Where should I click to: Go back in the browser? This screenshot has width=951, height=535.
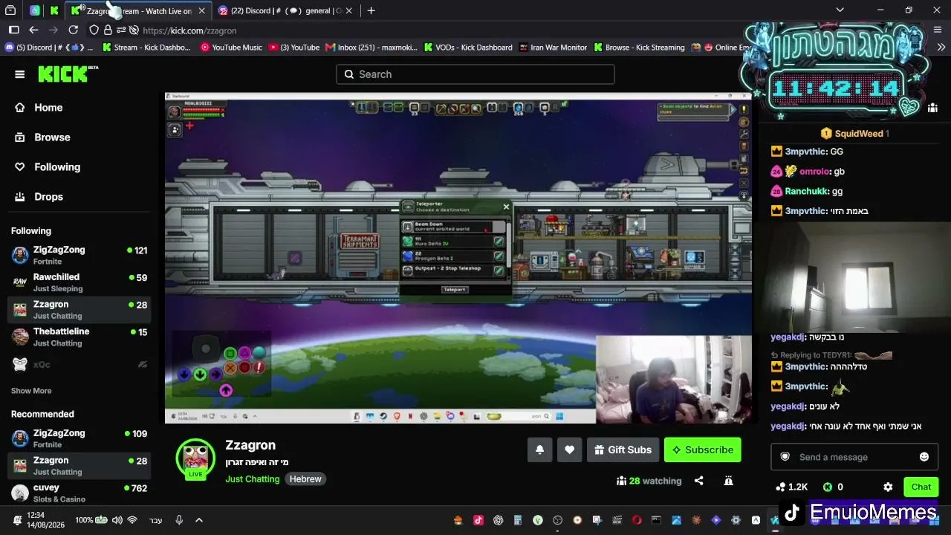pos(33,30)
